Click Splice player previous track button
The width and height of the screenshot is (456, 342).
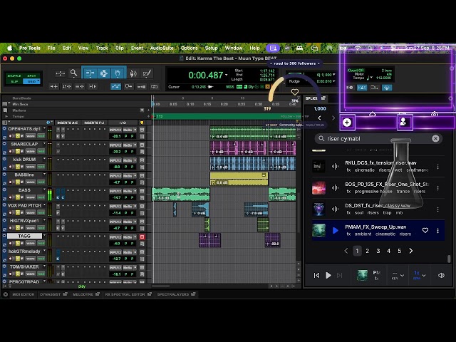click(x=316, y=275)
